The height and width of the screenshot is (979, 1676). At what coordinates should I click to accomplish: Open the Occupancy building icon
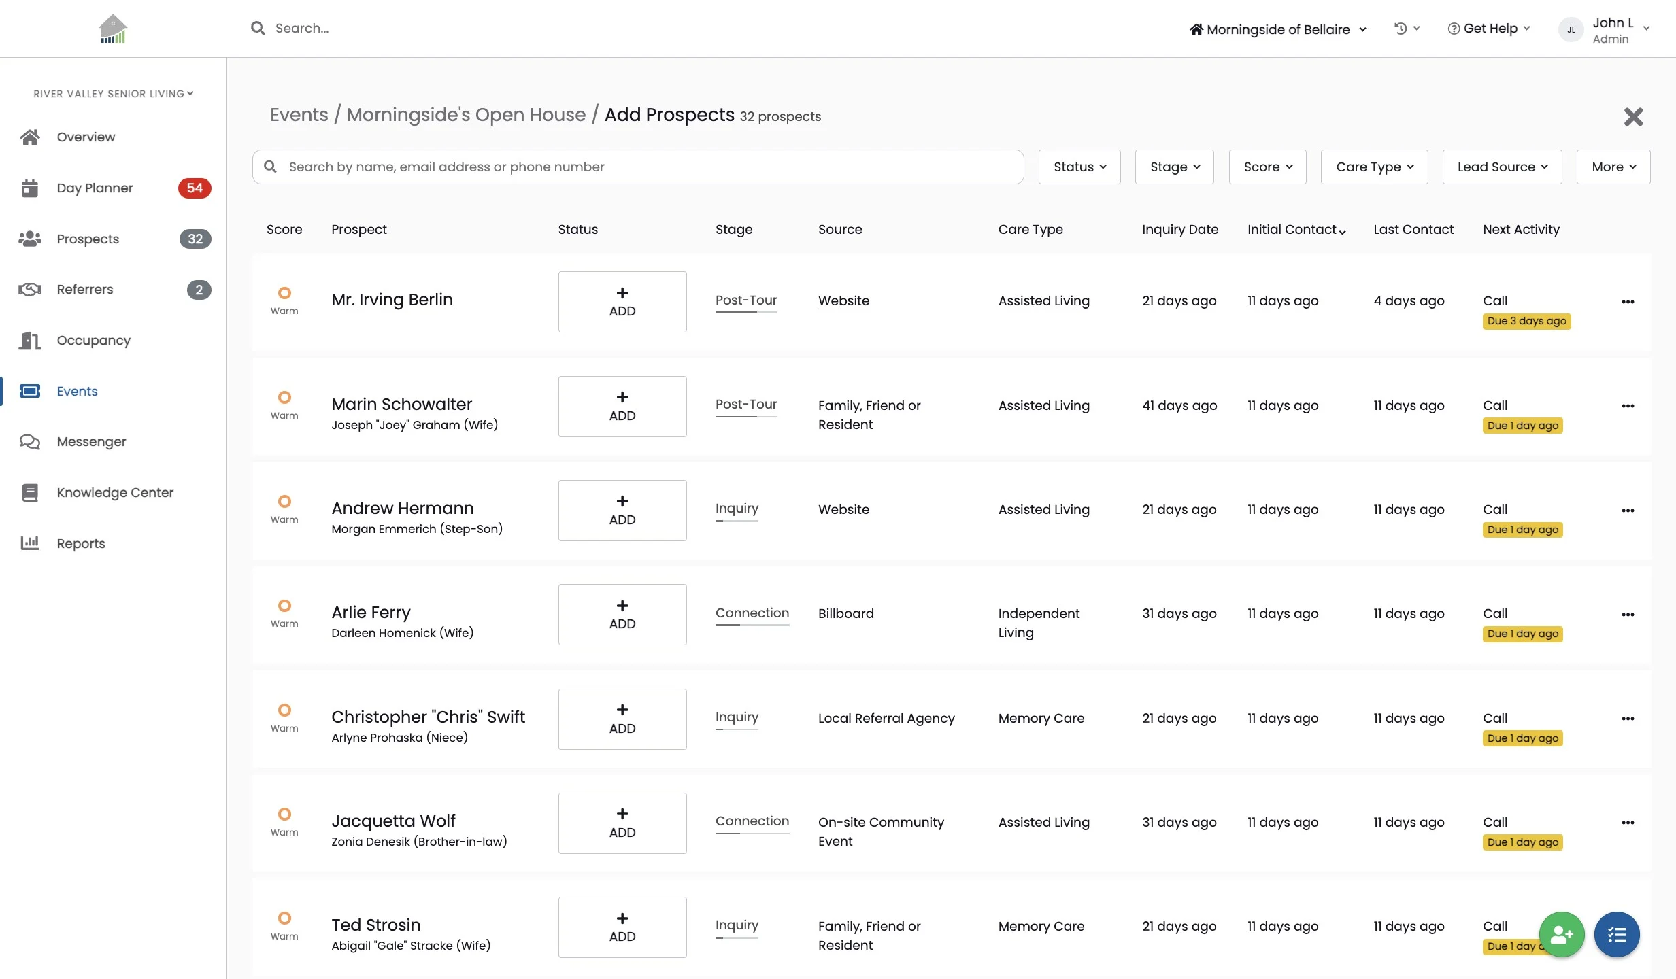point(29,340)
